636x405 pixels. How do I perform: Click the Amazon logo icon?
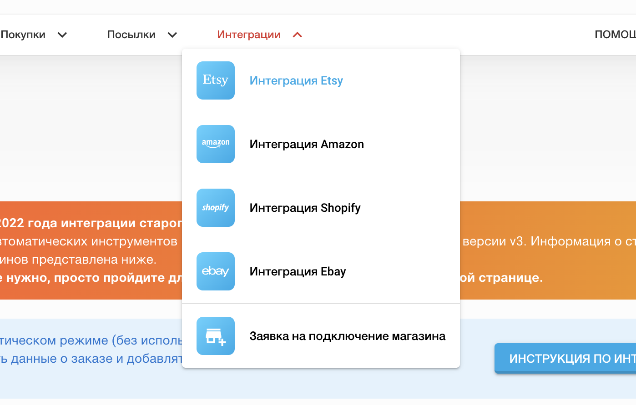coord(216,144)
